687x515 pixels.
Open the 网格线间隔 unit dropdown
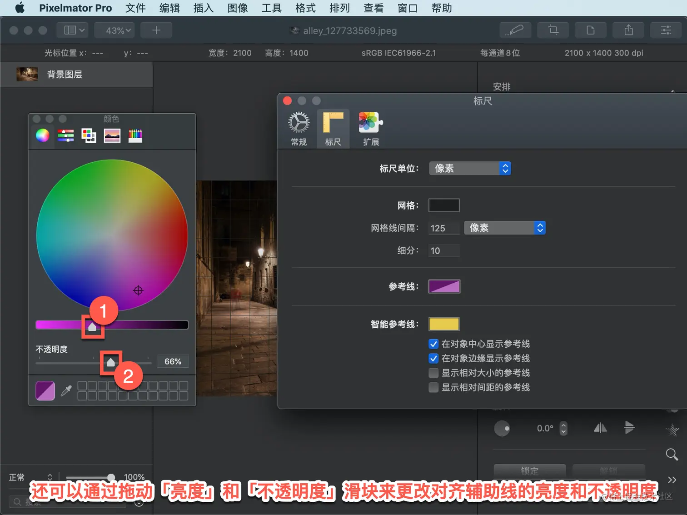coord(505,228)
